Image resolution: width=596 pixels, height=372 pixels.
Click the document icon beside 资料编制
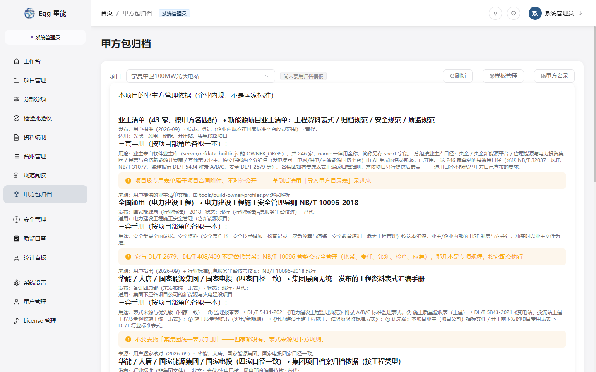17,137
